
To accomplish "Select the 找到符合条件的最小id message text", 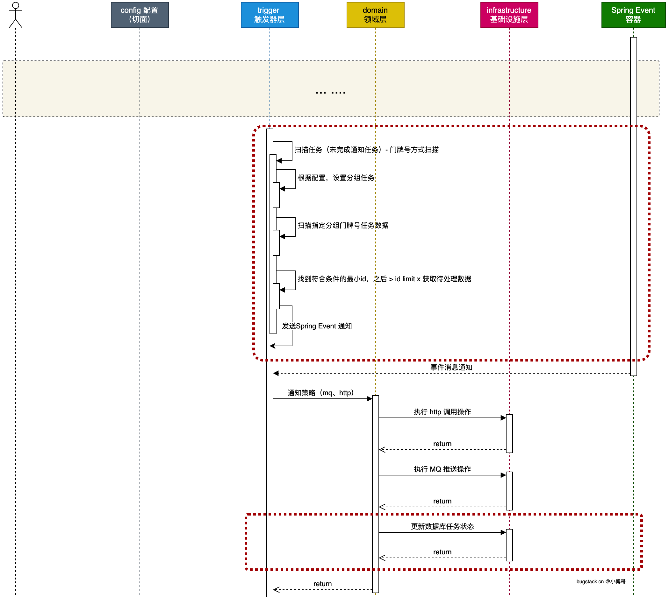I will click(384, 279).
